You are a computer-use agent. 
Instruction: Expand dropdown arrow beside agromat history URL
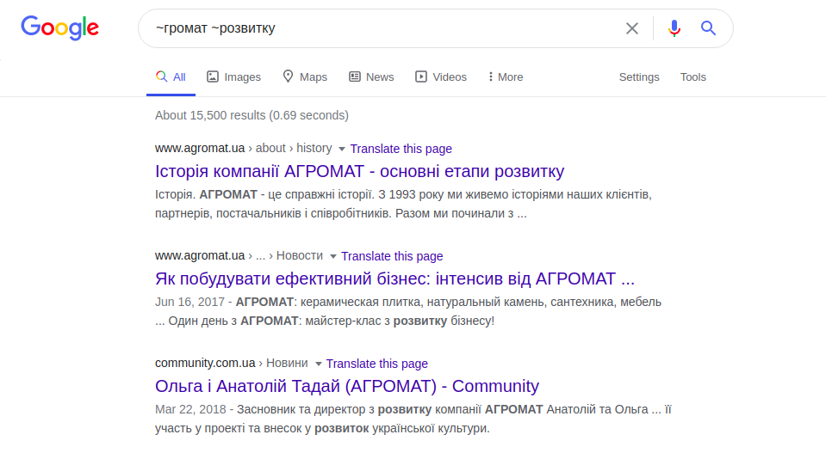coord(342,149)
